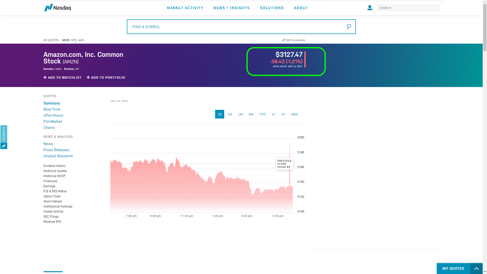Open the About menu

[x=301, y=8]
